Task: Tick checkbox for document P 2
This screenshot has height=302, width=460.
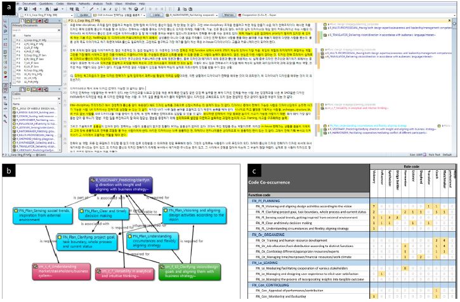Action: click(15, 40)
